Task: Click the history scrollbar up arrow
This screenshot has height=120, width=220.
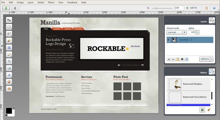Action: tap(212, 79)
